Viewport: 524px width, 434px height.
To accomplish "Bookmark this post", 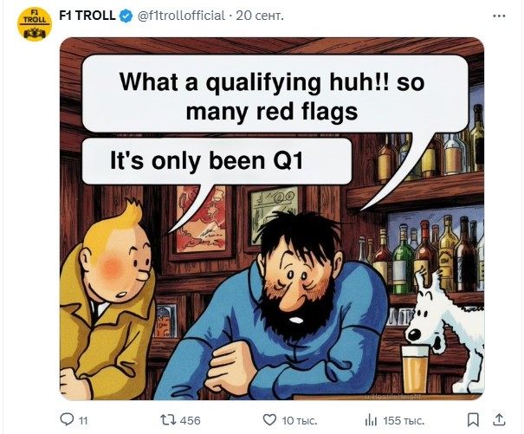I will coord(473,420).
